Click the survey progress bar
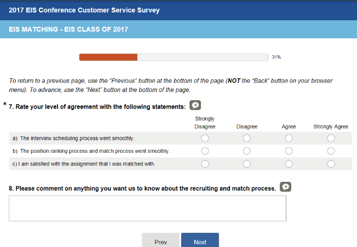The width and height of the screenshot is (357, 247). 173,57
